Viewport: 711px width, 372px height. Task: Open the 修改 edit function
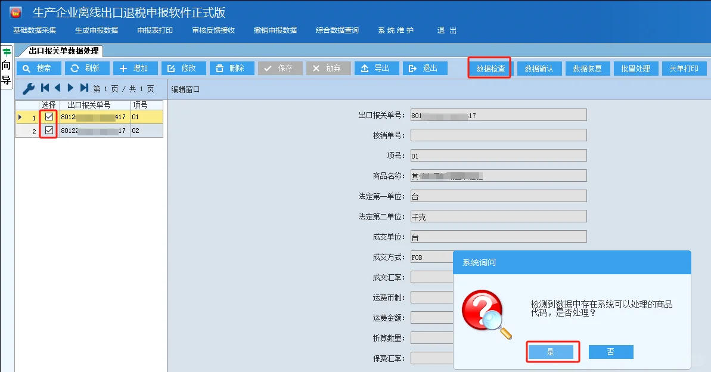tap(184, 68)
